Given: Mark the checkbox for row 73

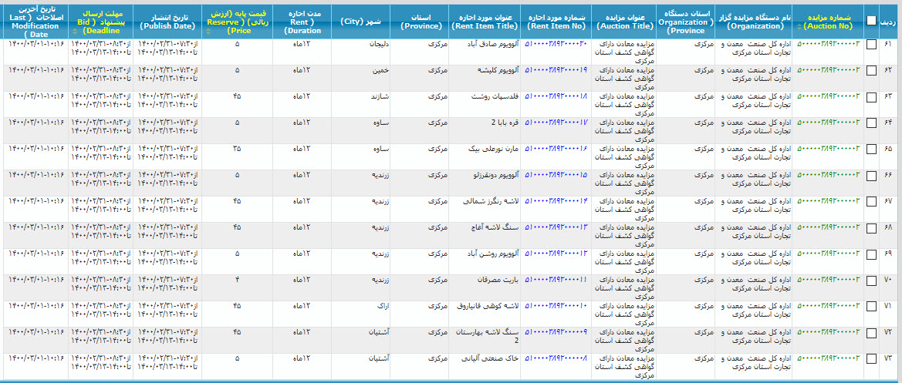Looking at the screenshot, I should 871,359.
